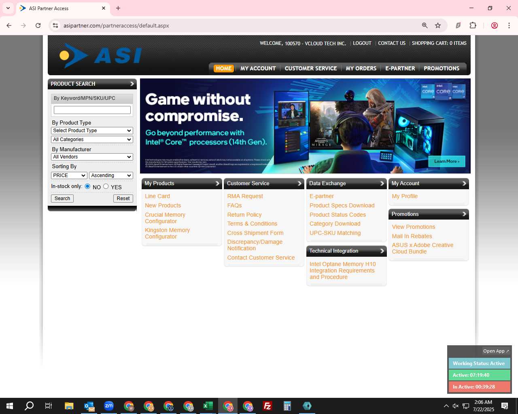Open a new browser tab
This screenshot has height=414, width=518.
click(x=118, y=8)
